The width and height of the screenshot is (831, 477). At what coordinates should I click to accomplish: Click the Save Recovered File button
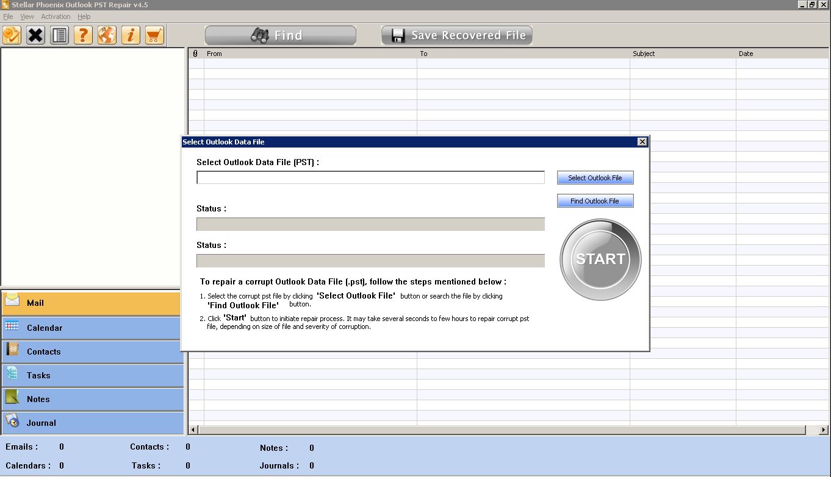457,35
